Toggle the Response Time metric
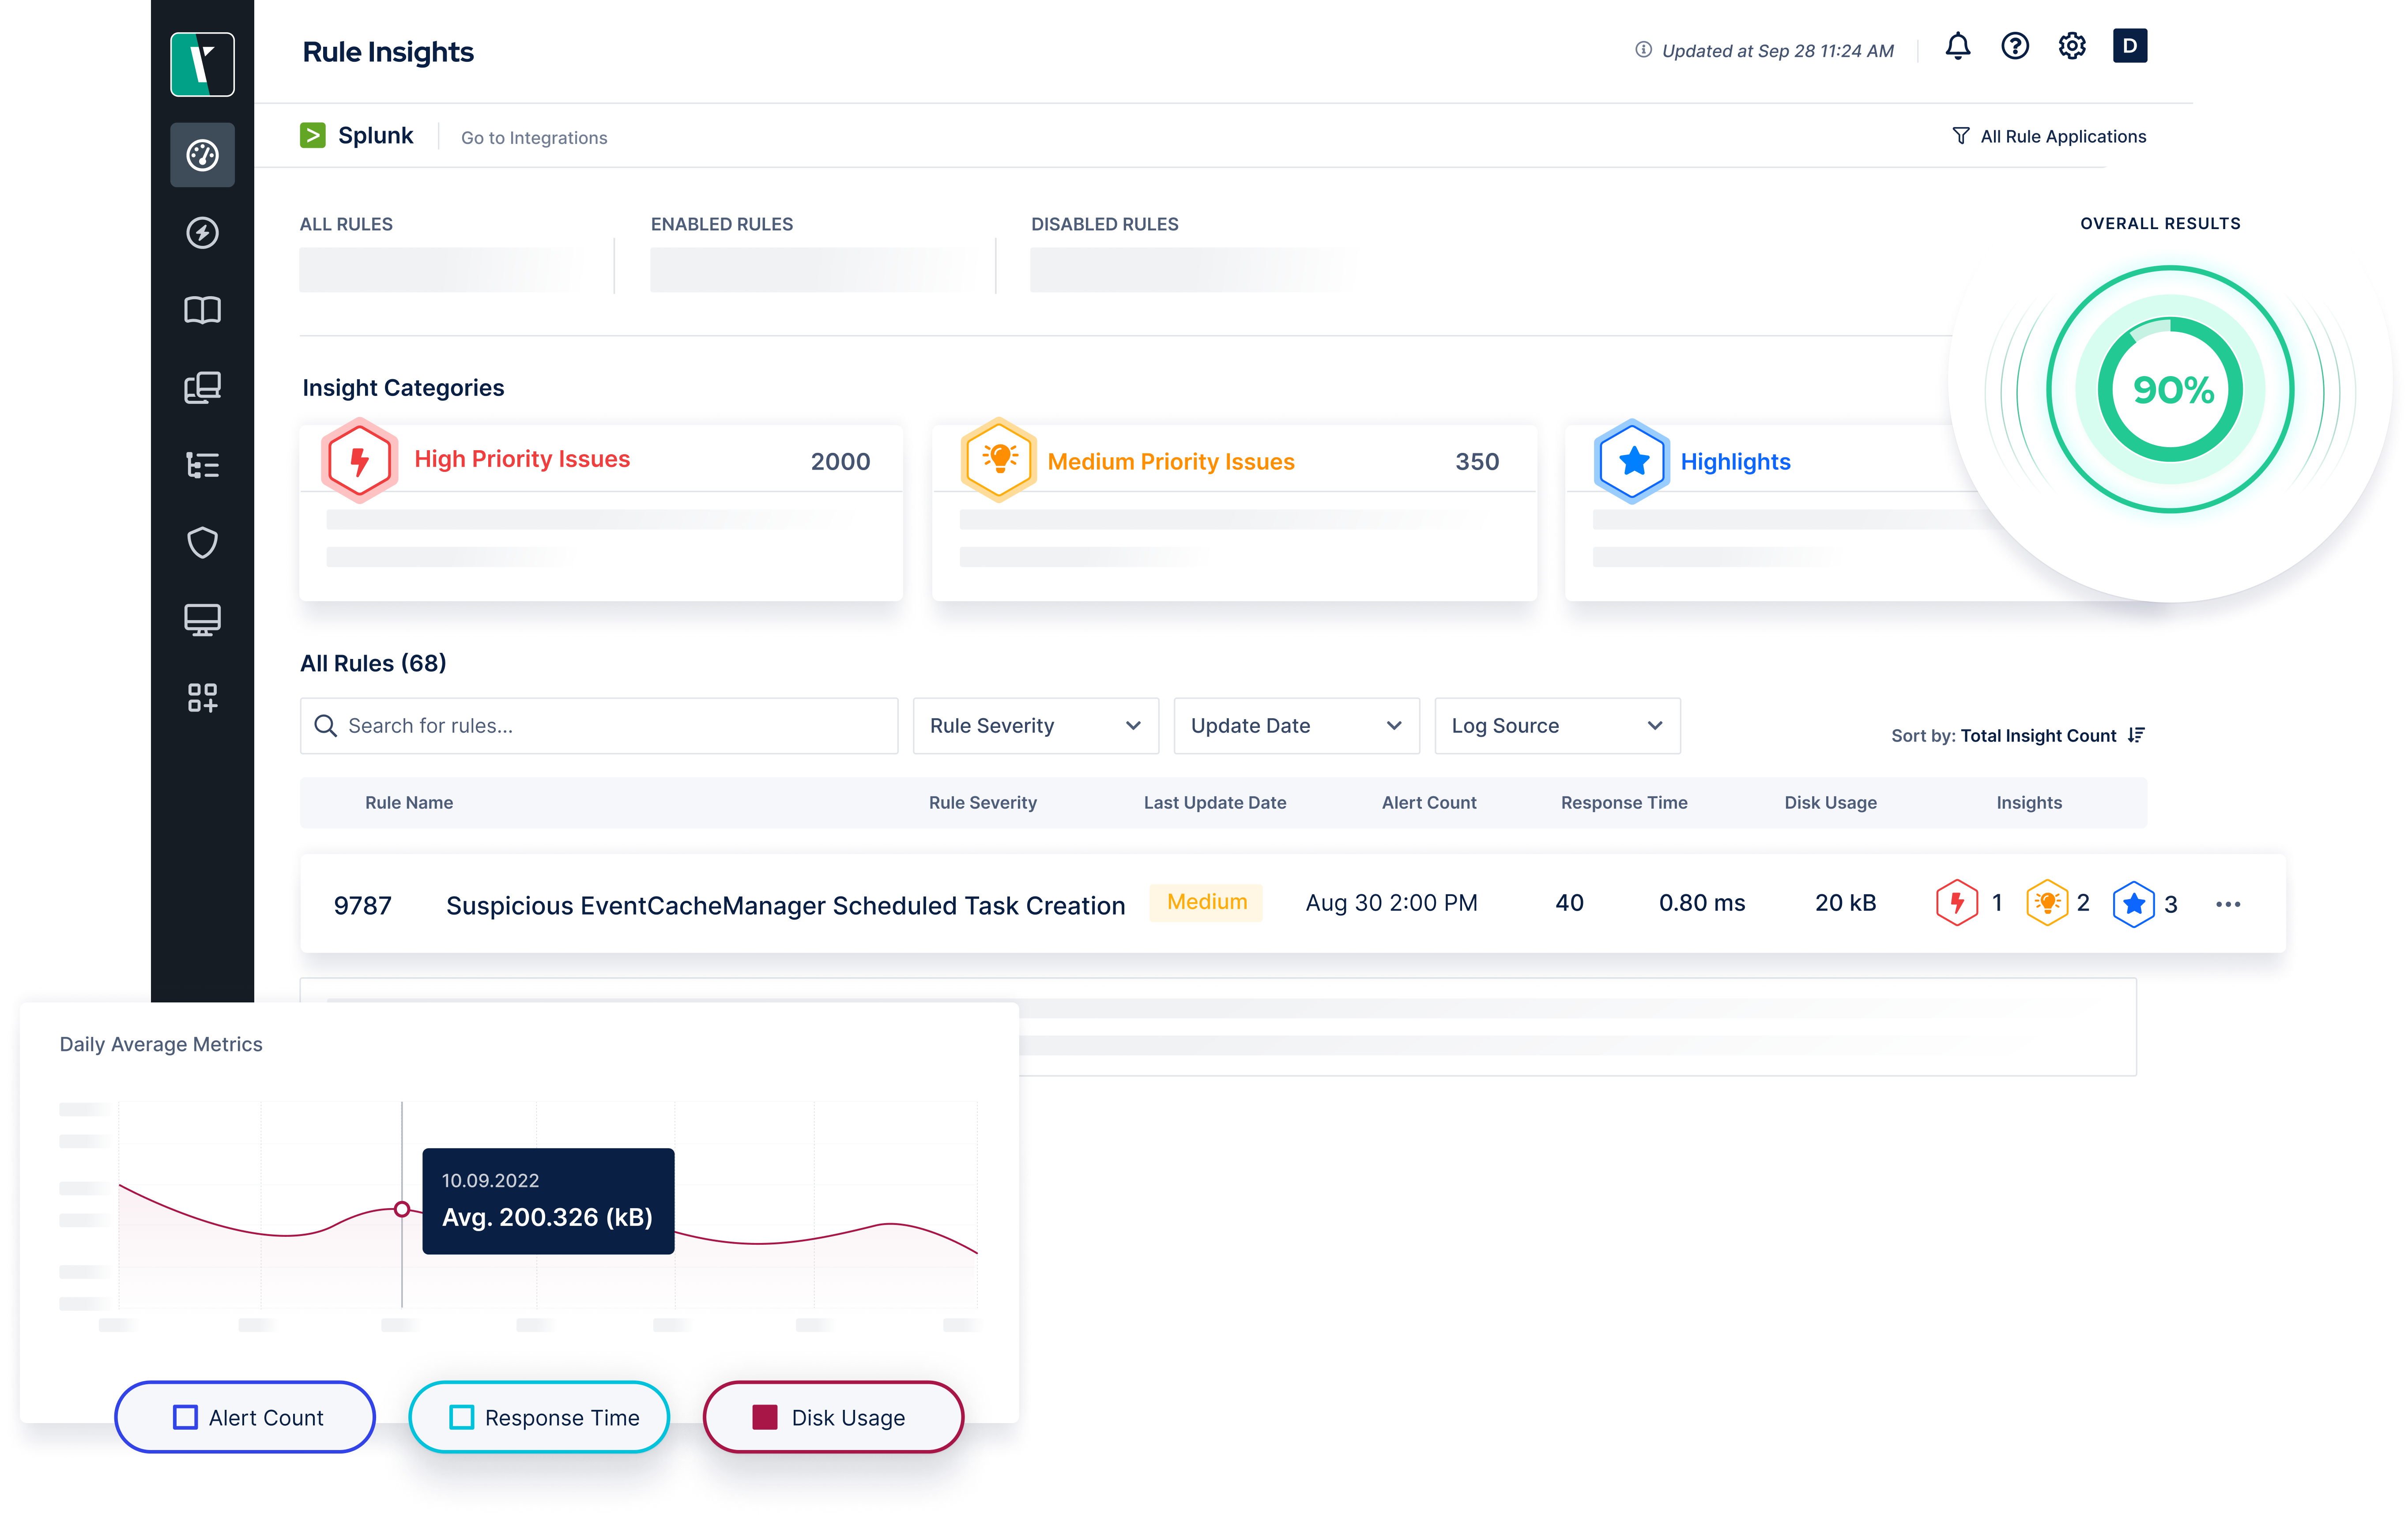The width and height of the screenshot is (2408, 1518). tap(539, 1417)
